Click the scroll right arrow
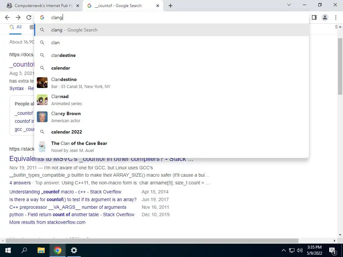This screenshot has height=257, width=343. coord(335,241)
